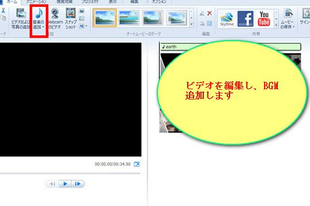Click the Copy icon below Cut
310x206 pixels.
tap(3, 18)
